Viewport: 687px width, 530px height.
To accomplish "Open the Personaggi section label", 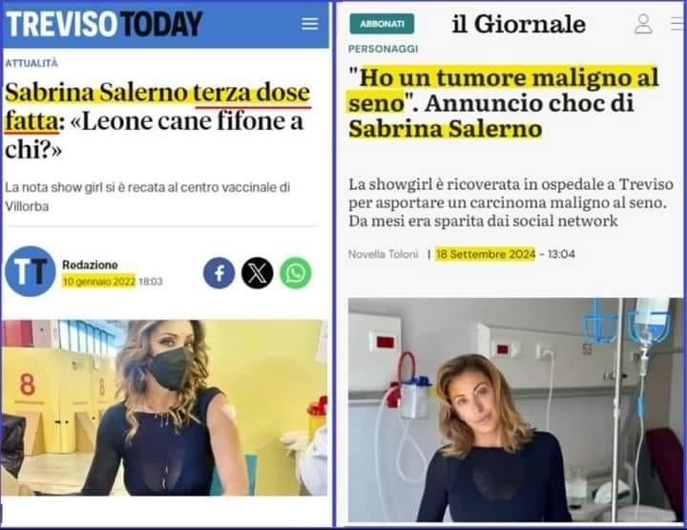I will [x=383, y=49].
